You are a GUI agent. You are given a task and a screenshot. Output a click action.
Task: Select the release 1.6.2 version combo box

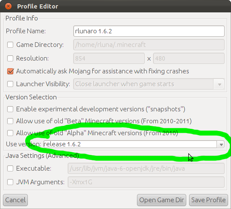coord(134,144)
